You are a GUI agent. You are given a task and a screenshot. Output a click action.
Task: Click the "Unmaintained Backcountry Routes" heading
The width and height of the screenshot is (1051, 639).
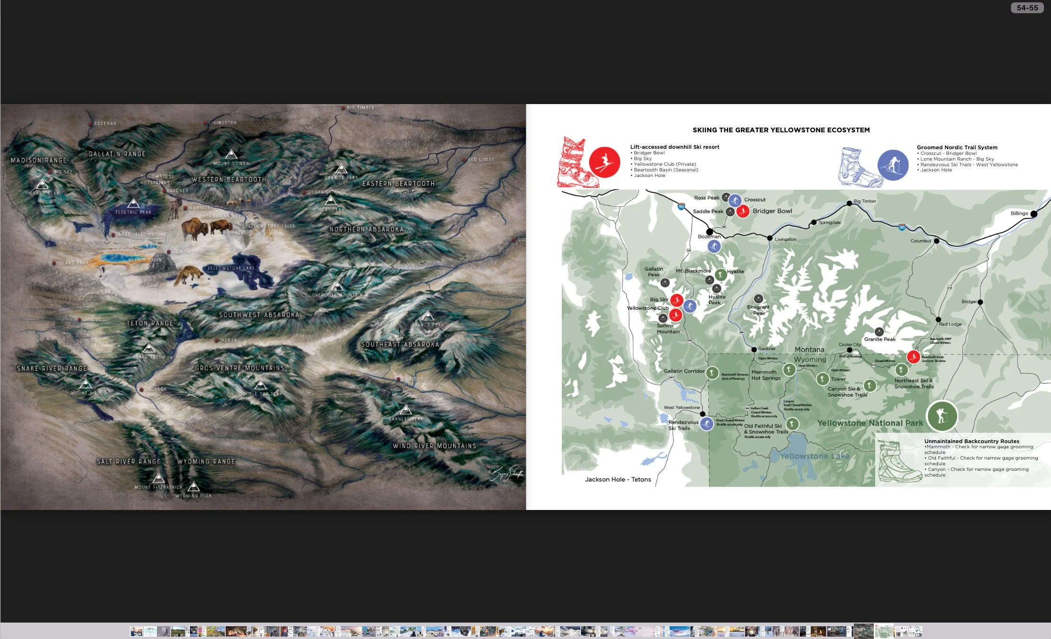[x=972, y=441]
